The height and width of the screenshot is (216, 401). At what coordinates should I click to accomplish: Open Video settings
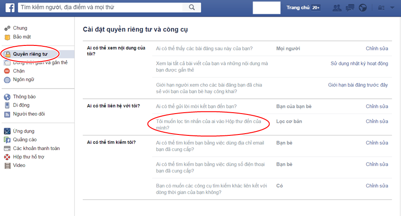pos(19,165)
